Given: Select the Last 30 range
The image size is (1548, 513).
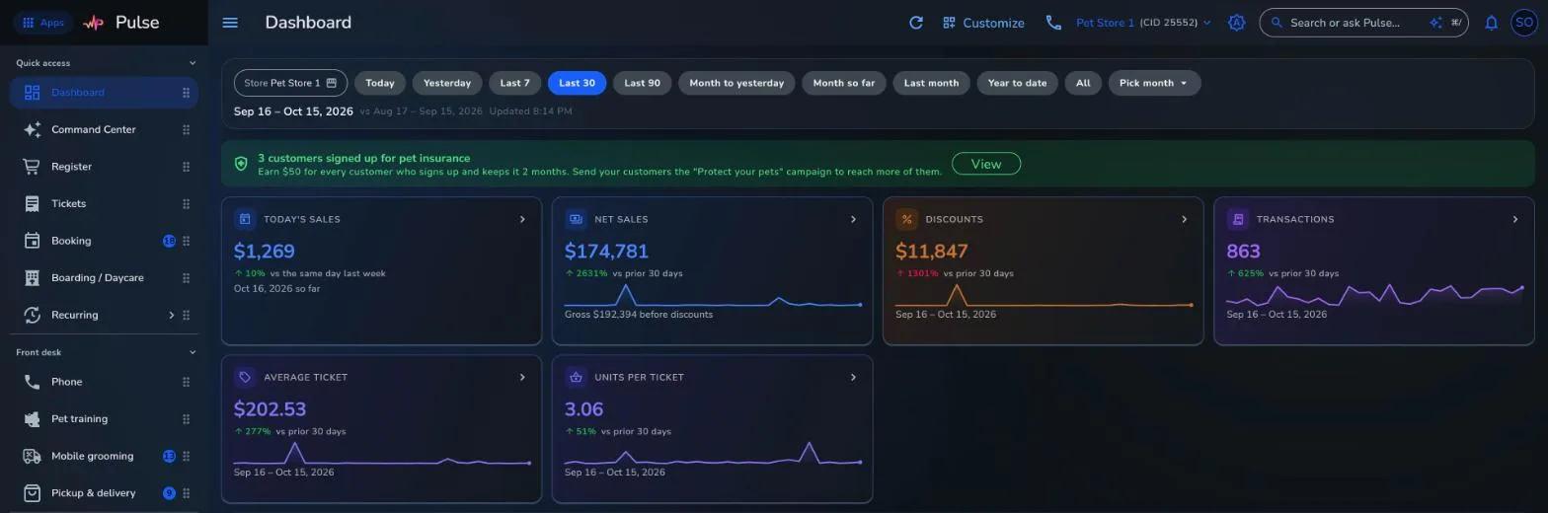Looking at the screenshot, I should (578, 83).
